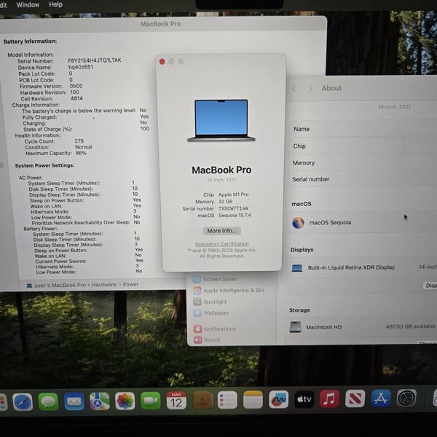Click the Maximum Capacity 86% value
The height and width of the screenshot is (437, 437).
coord(81,153)
